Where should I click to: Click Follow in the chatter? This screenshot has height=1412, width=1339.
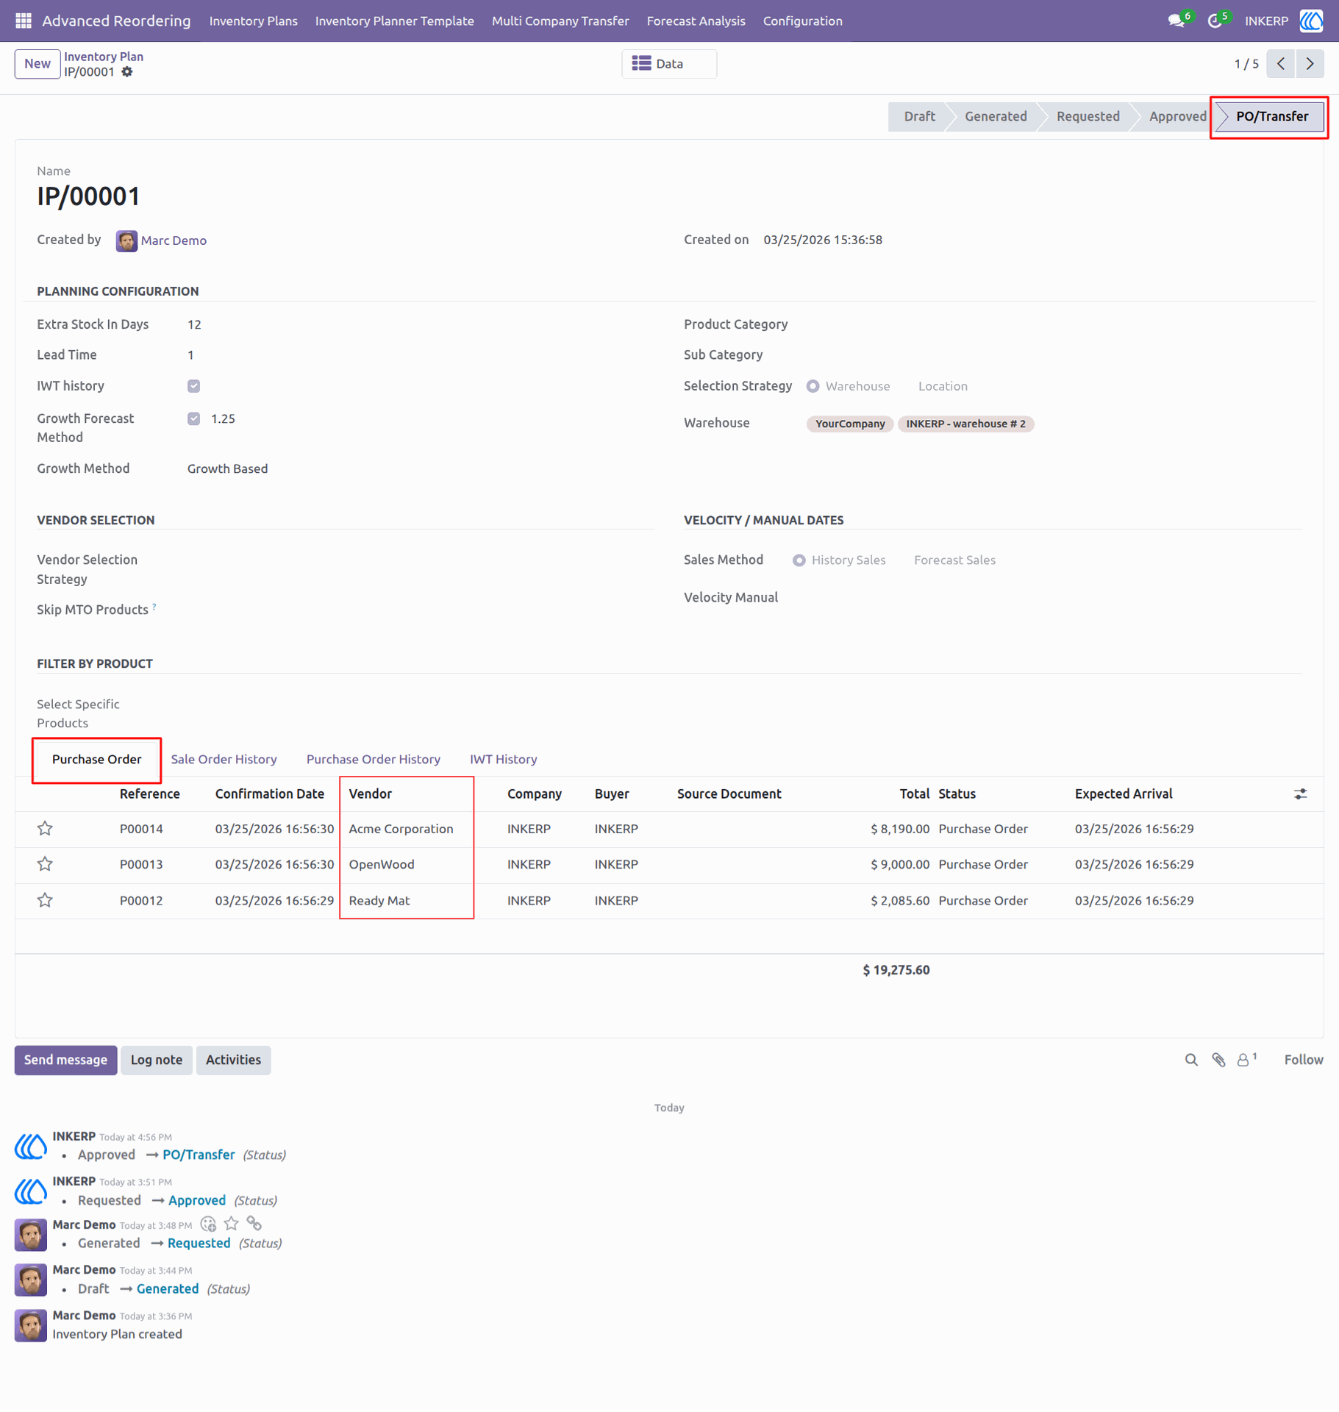tap(1303, 1060)
